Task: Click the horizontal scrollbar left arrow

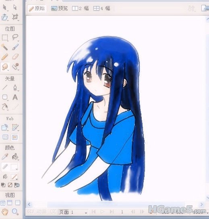Action: pos(29,205)
